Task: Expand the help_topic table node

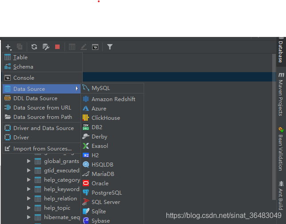Action: [x=28, y=208]
